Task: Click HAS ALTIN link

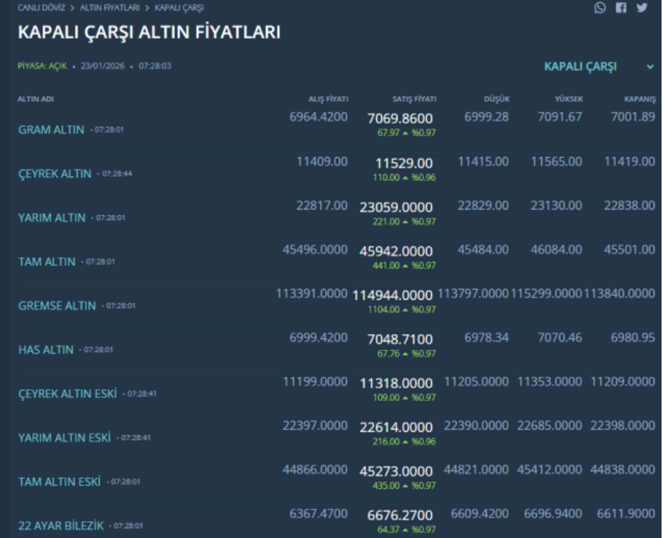Action: [45, 350]
